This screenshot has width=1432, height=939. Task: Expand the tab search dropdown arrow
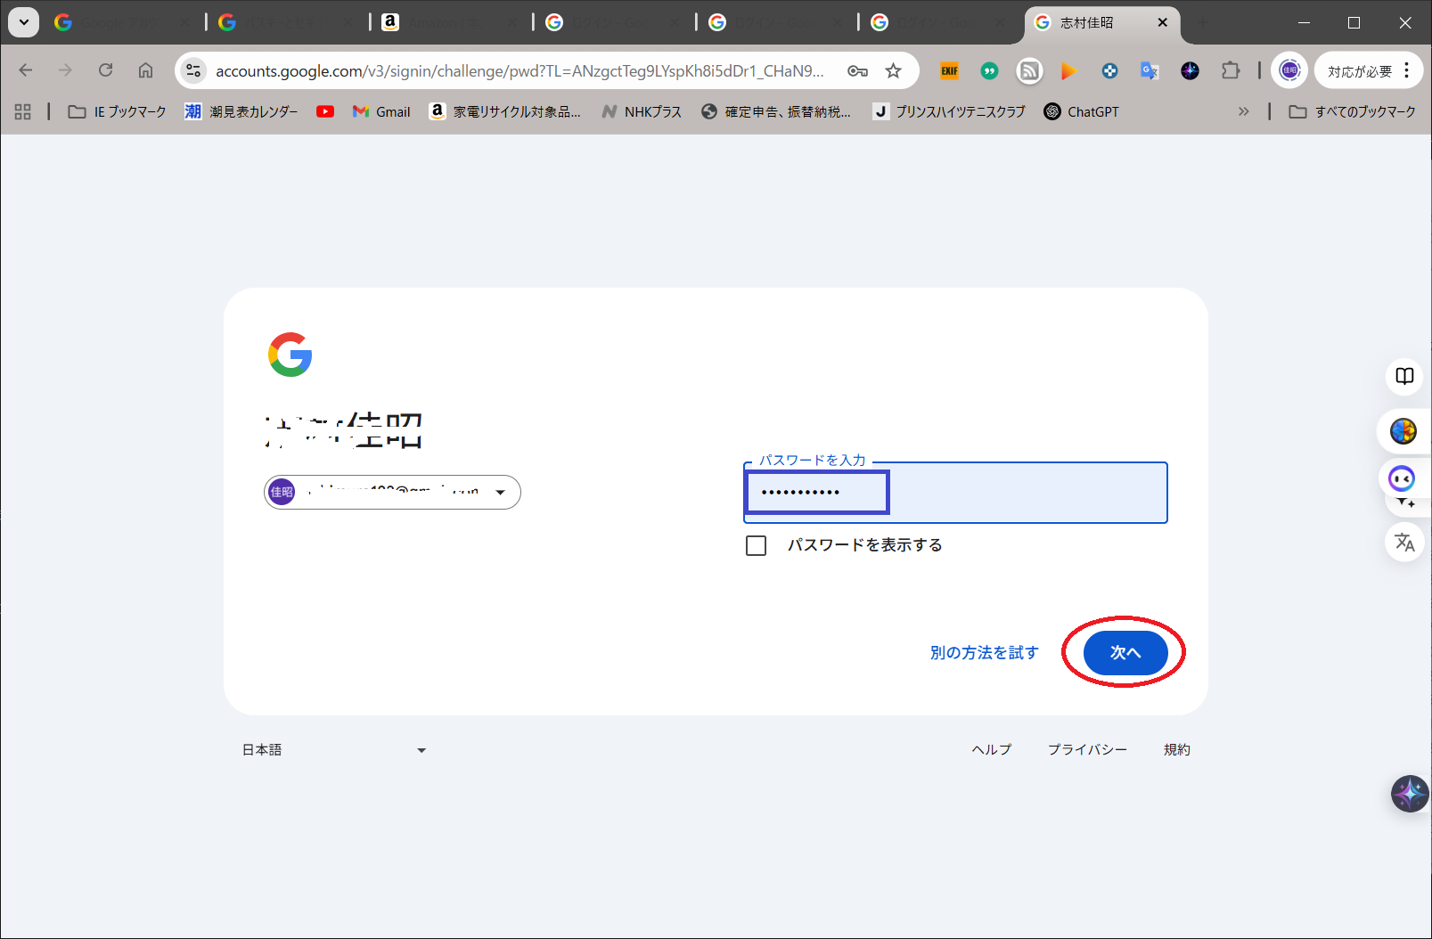24,22
